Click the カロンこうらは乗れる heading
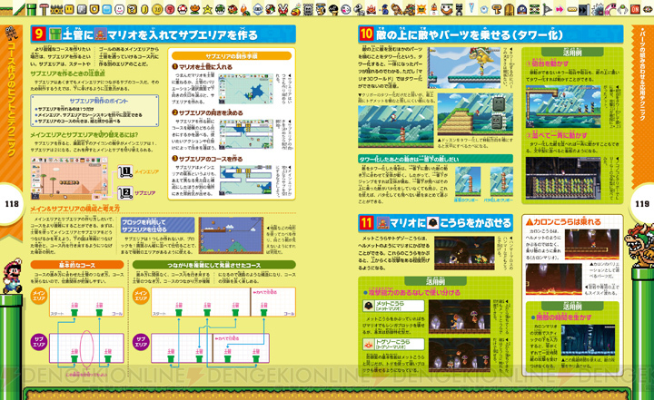 point(563,222)
